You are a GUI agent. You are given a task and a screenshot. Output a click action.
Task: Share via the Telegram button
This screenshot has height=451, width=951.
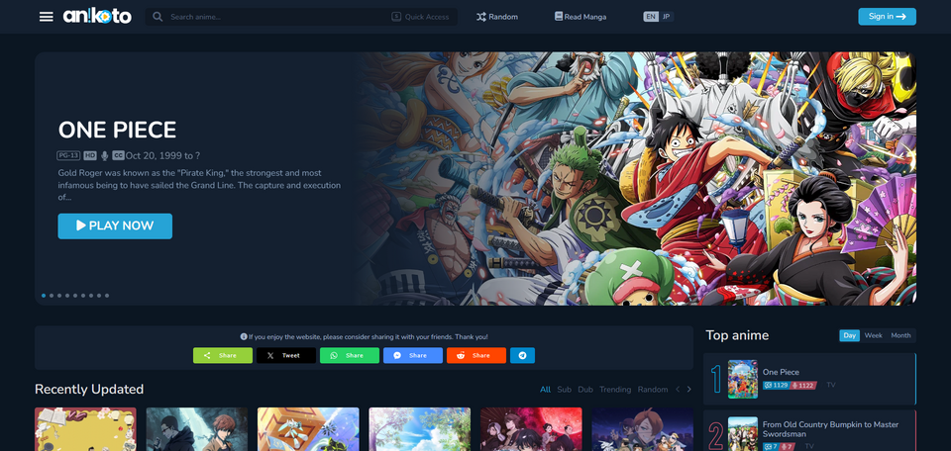(x=522, y=355)
